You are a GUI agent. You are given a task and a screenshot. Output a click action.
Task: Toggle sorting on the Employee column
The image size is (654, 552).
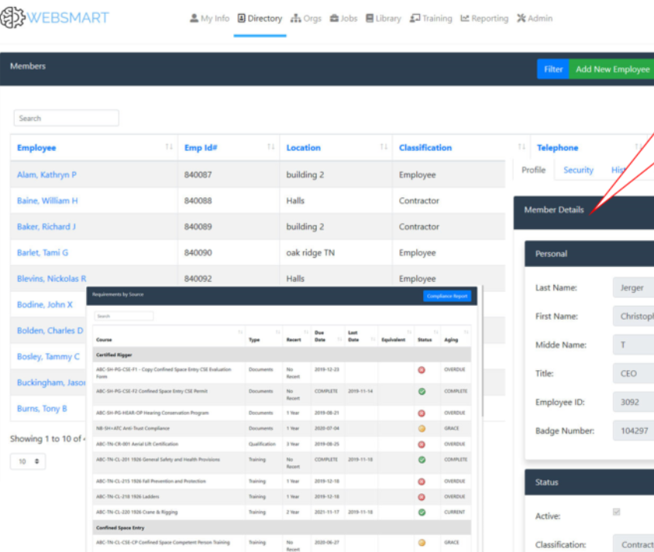pos(169,148)
